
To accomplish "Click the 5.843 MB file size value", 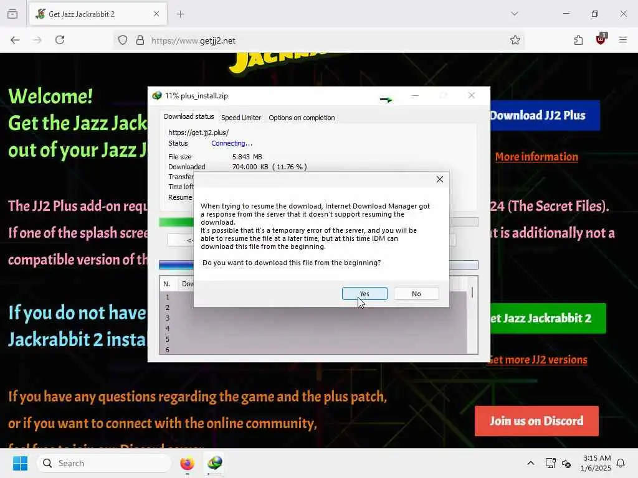I will pos(247,157).
